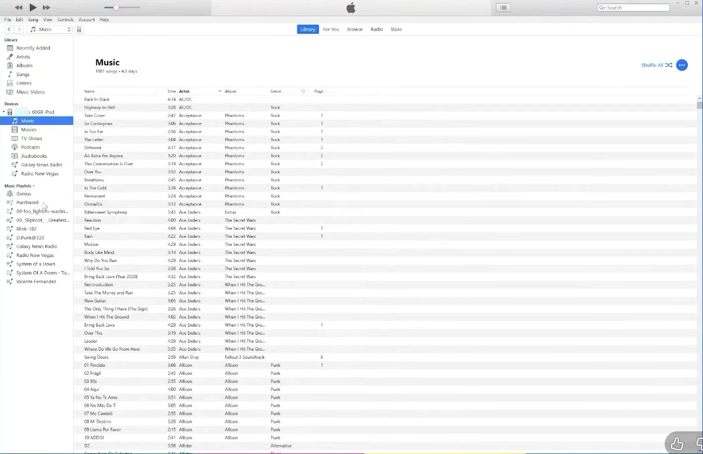Open Songs in Library sidebar
Viewport: 703px width, 454px height.
pyautogui.click(x=23, y=75)
